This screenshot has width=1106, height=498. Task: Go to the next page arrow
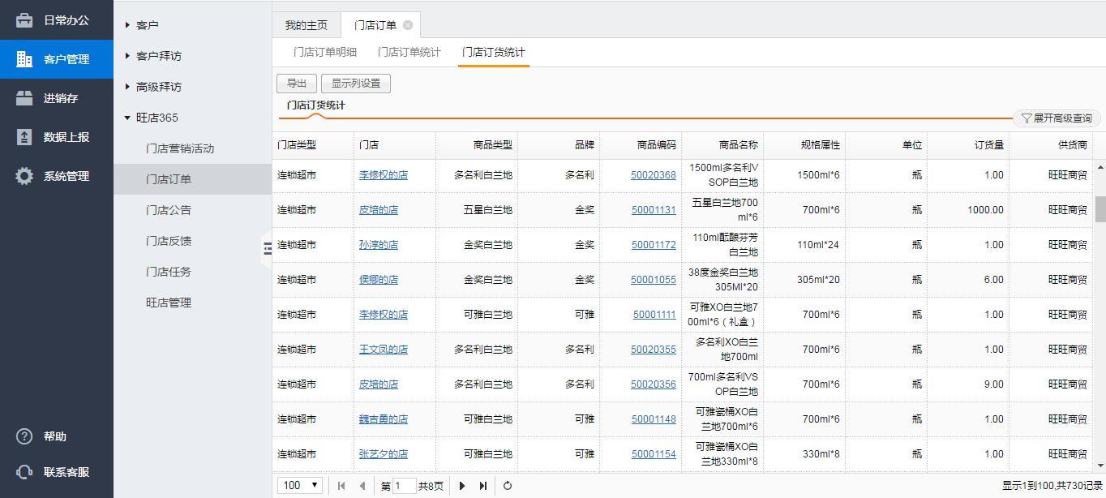pos(462,486)
